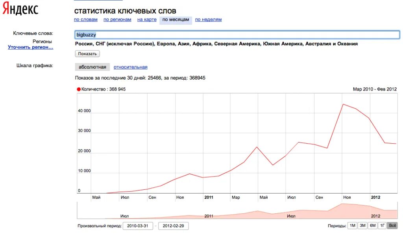Click the Показать button
This screenshot has height=237, width=403.
87,54
